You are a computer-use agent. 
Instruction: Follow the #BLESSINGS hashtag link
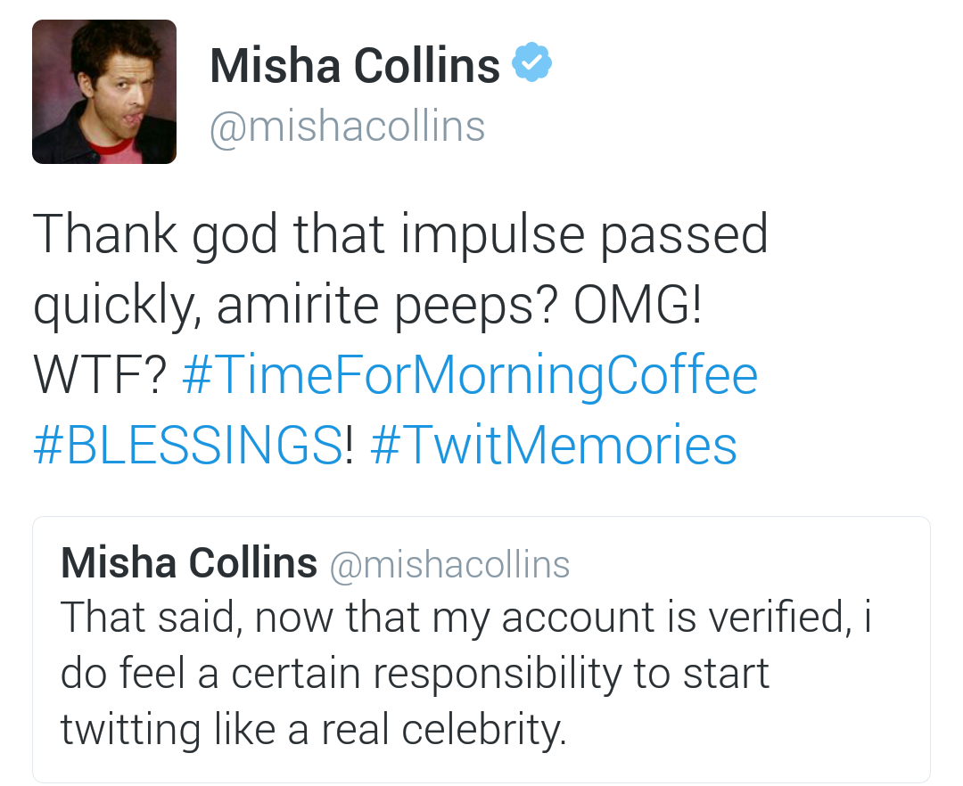(187, 446)
